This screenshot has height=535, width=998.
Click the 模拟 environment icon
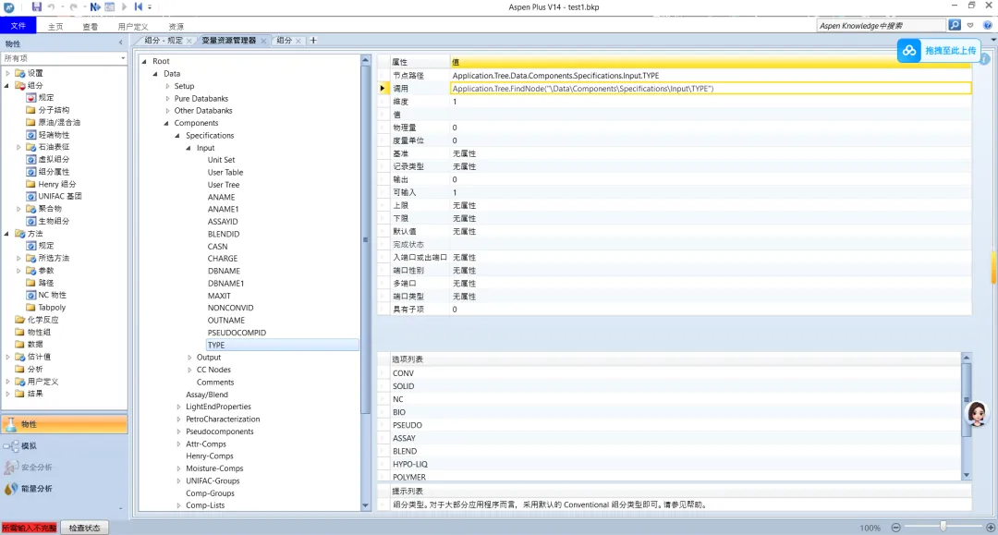click(11, 446)
